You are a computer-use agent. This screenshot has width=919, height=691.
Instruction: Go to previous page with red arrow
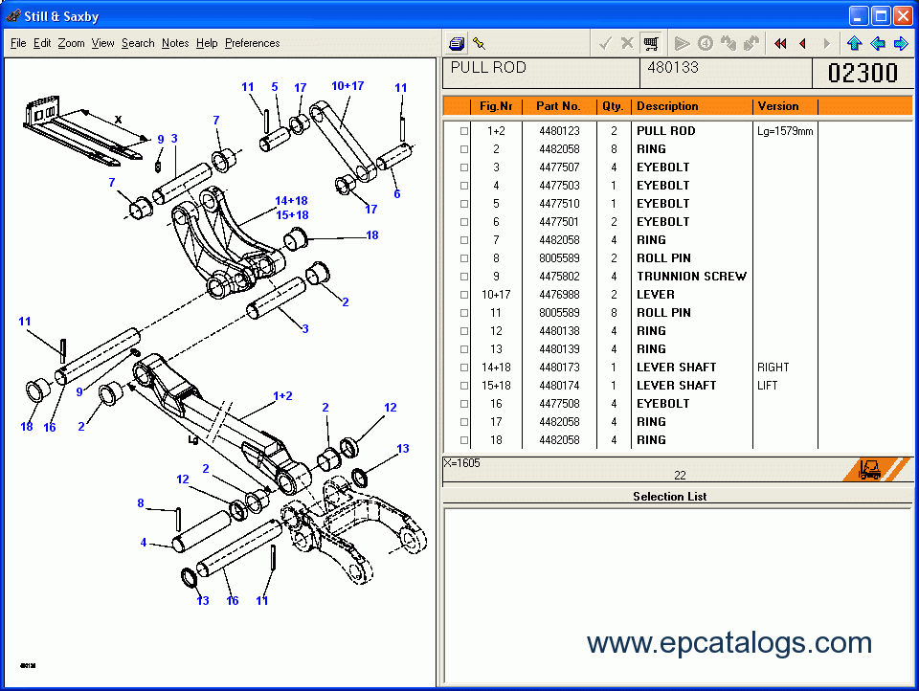[803, 43]
